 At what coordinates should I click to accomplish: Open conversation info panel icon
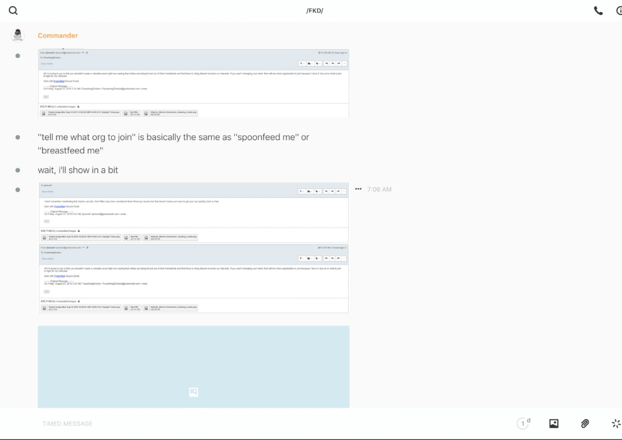[x=618, y=11]
